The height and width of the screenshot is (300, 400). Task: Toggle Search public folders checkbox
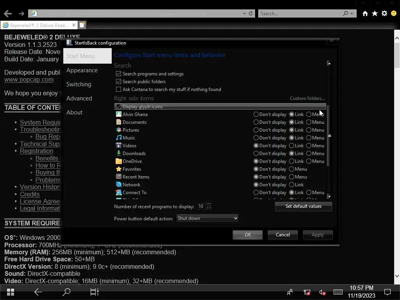pos(118,82)
